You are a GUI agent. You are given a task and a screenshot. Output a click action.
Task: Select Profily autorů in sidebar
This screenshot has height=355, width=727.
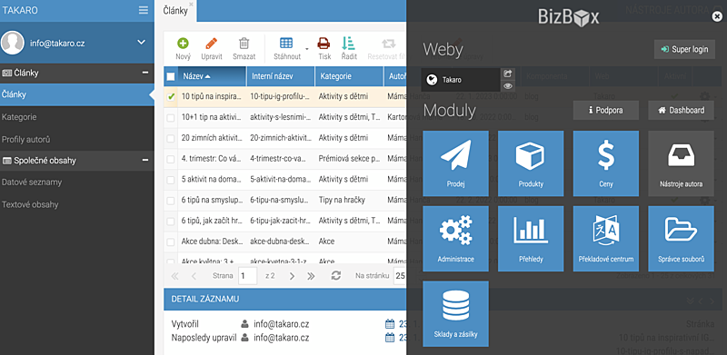[76, 140]
